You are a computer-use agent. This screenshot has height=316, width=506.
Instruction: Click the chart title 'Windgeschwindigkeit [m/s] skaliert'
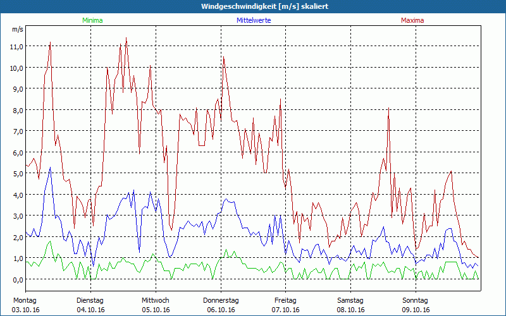(x=264, y=6)
